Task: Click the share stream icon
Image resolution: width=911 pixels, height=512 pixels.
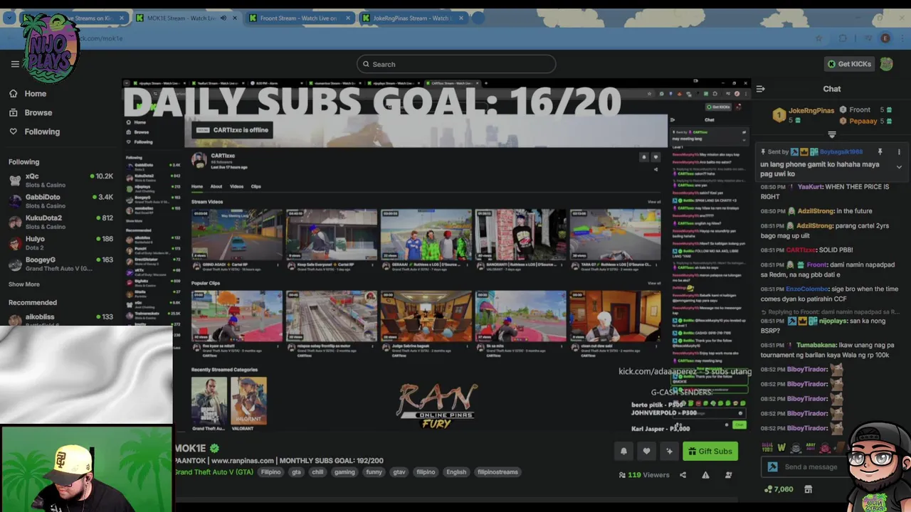Action: 683,475
